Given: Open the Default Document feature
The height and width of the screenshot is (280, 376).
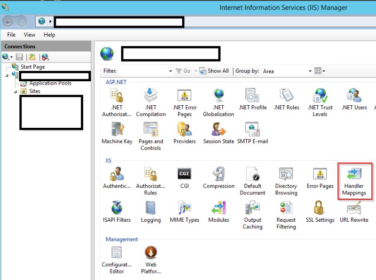Looking at the screenshot, I should pyautogui.click(x=252, y=179).
